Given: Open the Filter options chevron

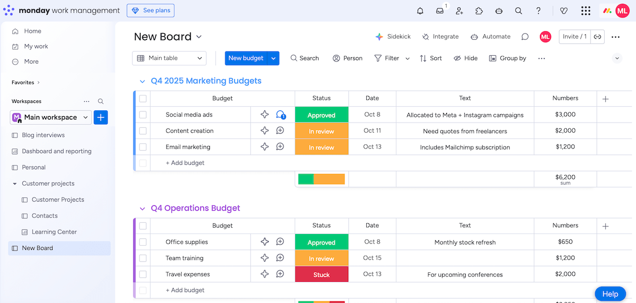Looking at the screenshot, I should (408, 58).
